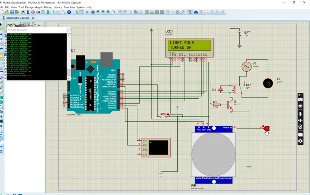Screen dimensions: 310x195
Task: Open the Debug menu
Action: click(x=48, y=7)
